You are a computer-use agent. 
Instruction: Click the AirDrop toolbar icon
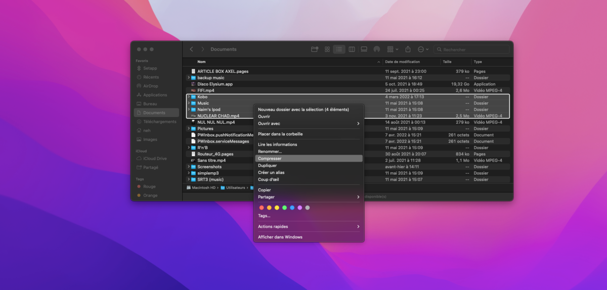click(x=376, y=49)
